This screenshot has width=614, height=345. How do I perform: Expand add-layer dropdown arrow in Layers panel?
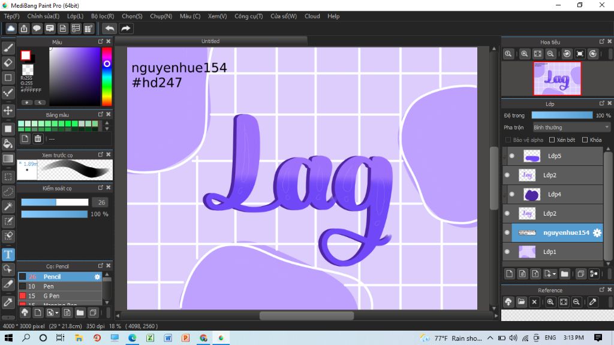554,274
